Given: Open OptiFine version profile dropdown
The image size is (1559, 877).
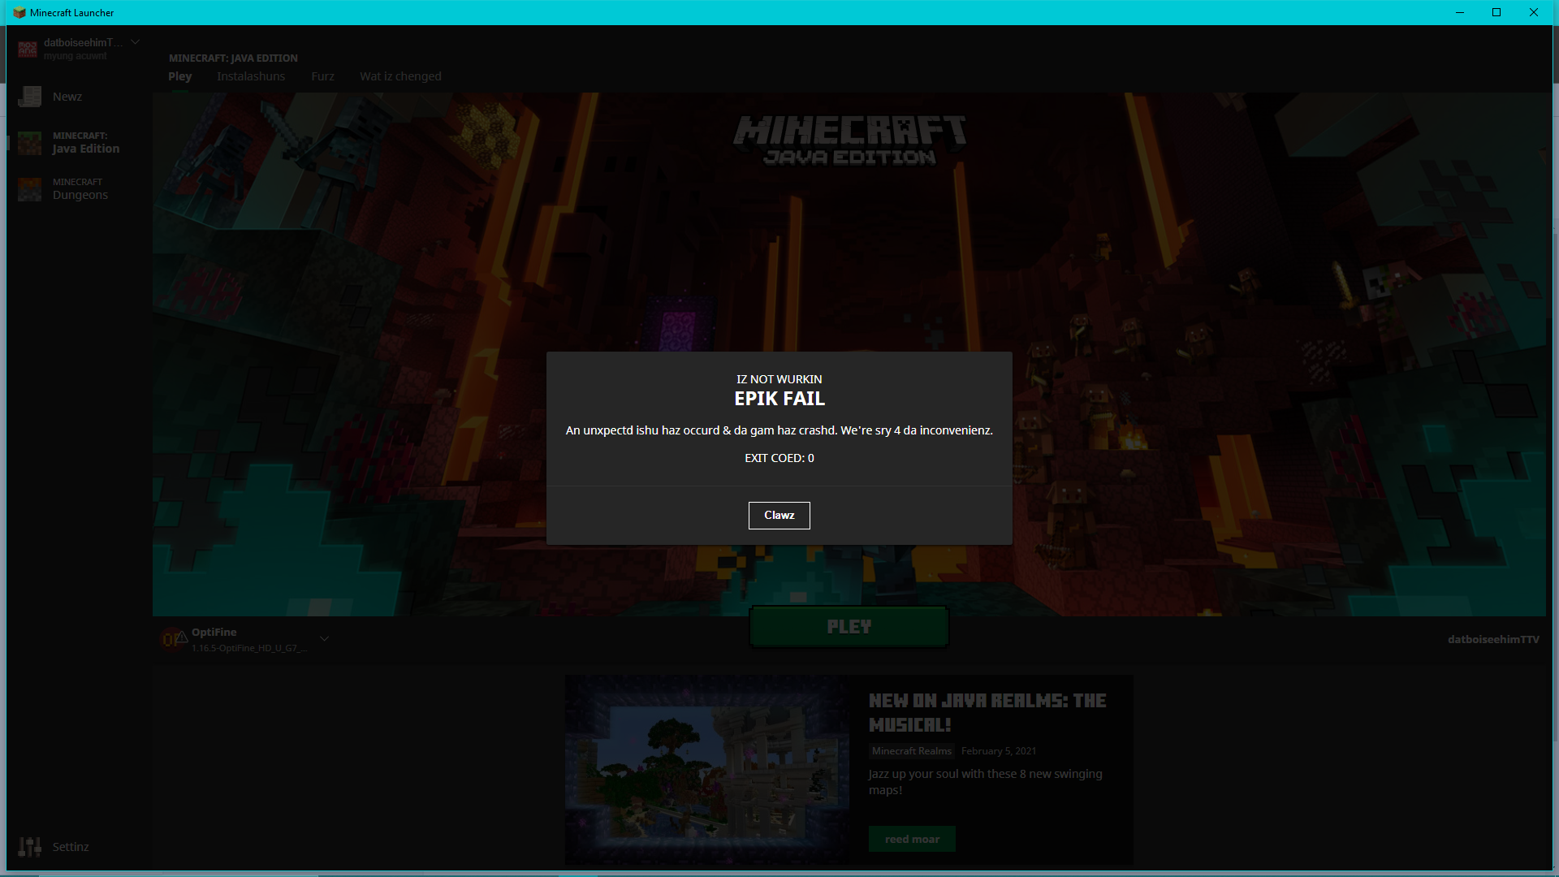Looking at the screenshot, I should (248, 640).
